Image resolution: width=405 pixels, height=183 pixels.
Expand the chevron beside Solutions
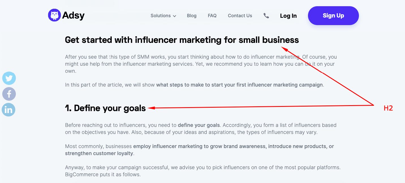pyautogui.click(x=175, y=16)
